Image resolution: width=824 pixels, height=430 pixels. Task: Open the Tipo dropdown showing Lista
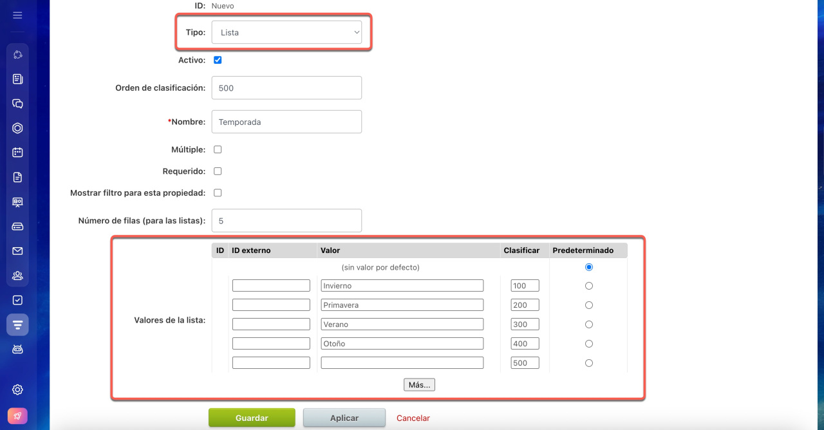(286, 32)
